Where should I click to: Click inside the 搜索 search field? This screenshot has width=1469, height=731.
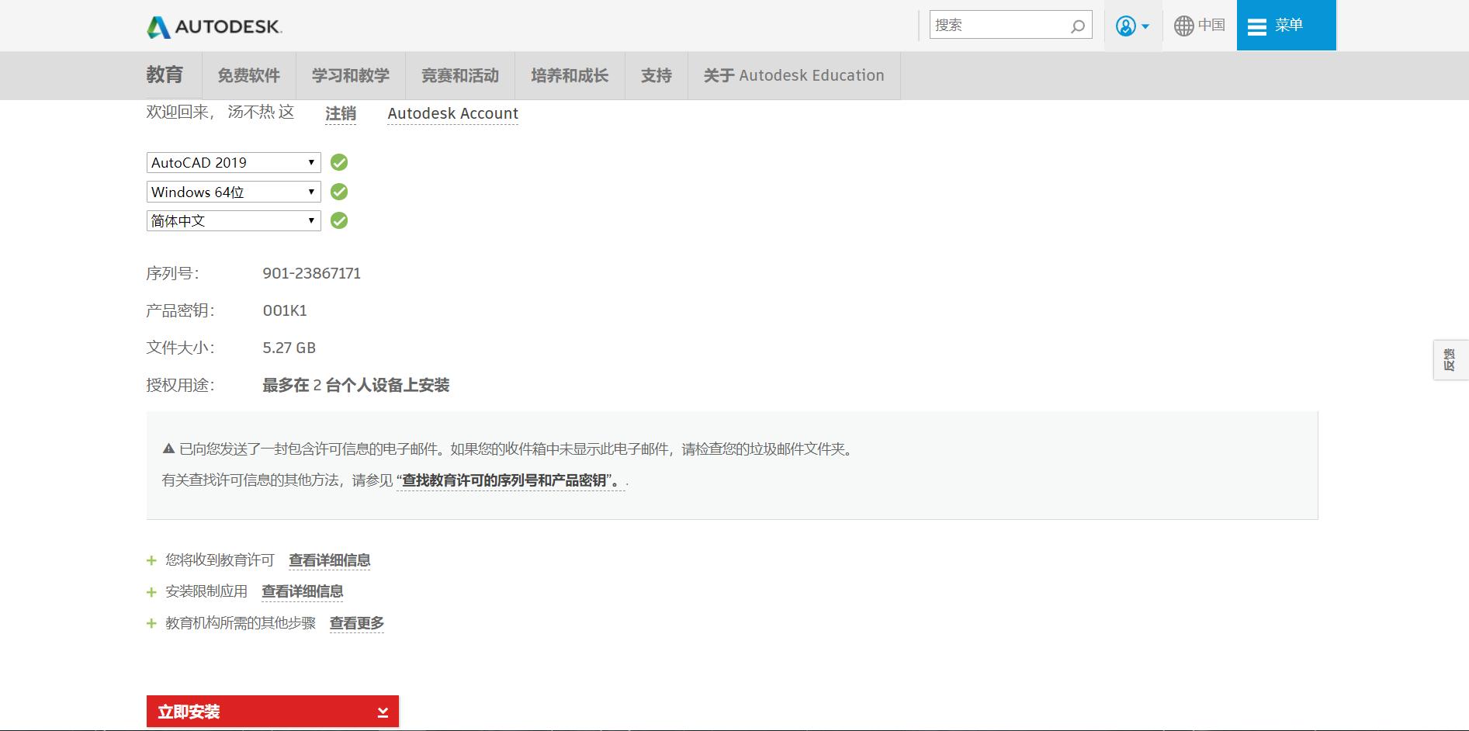pyautogui.click(x=1001, y=25)
